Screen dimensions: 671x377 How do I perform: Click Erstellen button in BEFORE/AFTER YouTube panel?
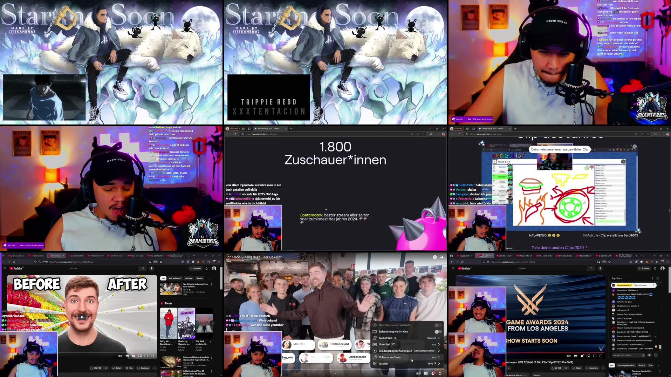click(x=196, y=268)
